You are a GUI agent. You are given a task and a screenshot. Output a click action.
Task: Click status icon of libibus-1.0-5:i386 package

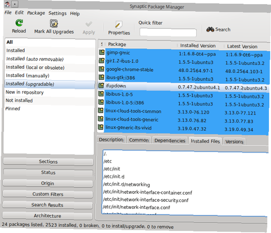click(x=101, y=102)
